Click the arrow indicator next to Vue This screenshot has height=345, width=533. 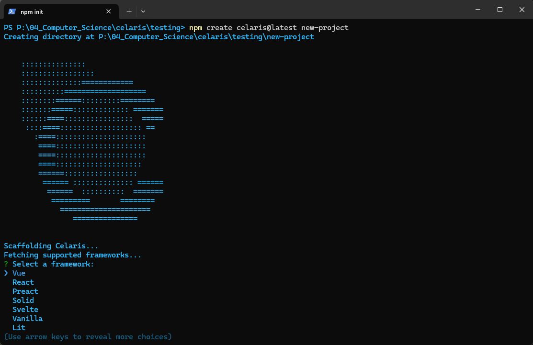pos(5,273)
